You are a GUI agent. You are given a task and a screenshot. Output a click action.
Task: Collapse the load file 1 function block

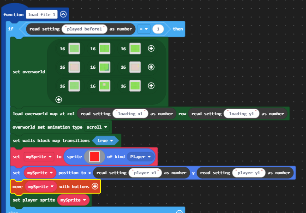coord(63,14)
